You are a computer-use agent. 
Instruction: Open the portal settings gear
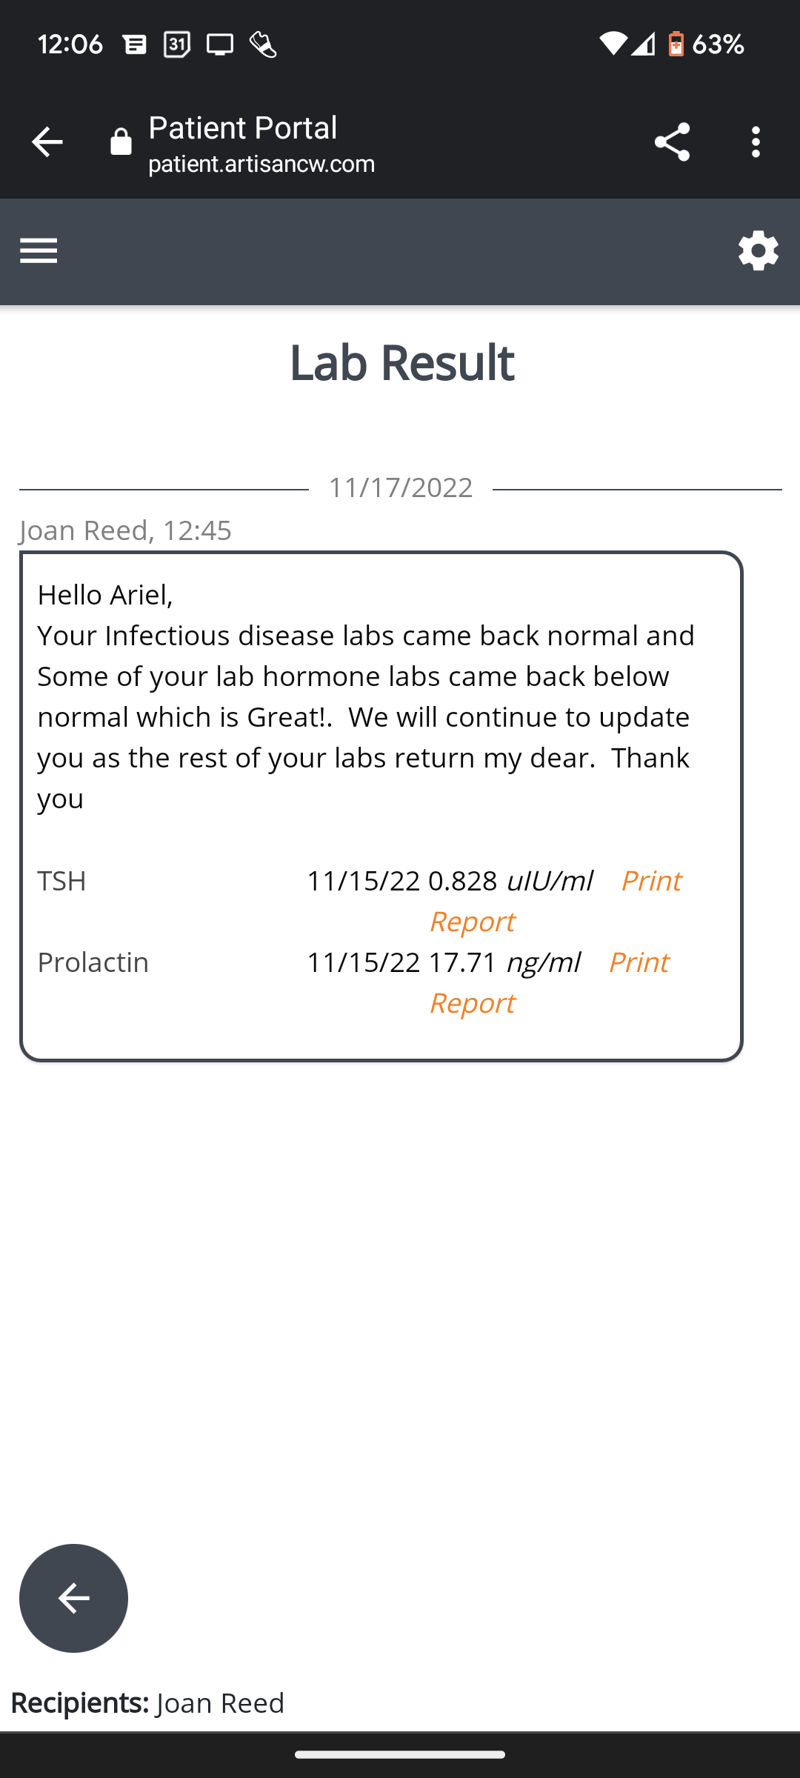[758, 251]
